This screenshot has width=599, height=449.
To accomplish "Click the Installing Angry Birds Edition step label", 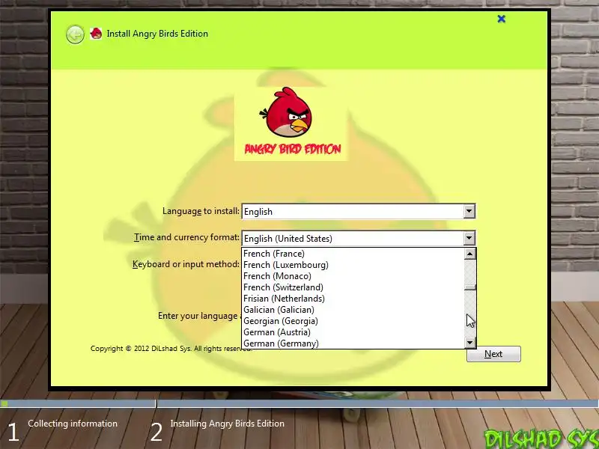I will click(x=228, y=424).
